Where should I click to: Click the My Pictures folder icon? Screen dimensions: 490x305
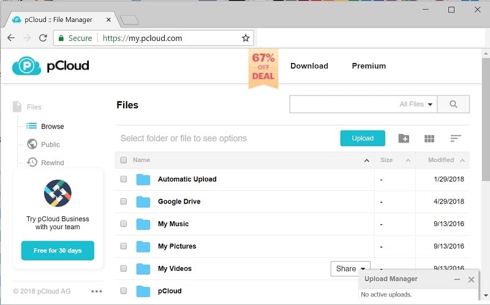143,246
